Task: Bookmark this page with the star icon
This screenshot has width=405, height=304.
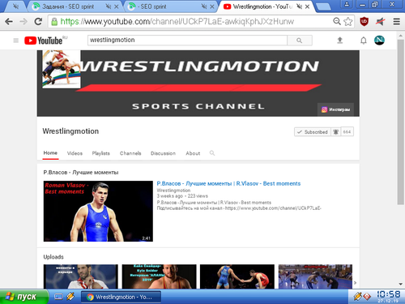Action: pyautogui.click(x=348, y=22)
